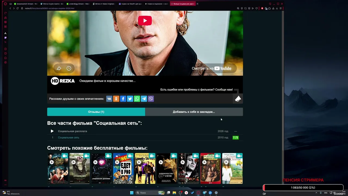Open the Социальная дилемма film poster
The height and width of the screenshot is (196, 348).
pyautogui.click(x=101, y=169)
